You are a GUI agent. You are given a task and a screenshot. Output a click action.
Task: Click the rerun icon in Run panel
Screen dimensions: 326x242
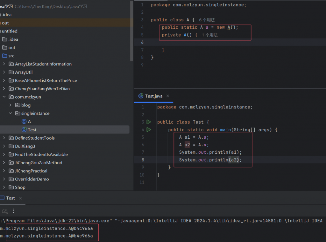pos(4,211)
